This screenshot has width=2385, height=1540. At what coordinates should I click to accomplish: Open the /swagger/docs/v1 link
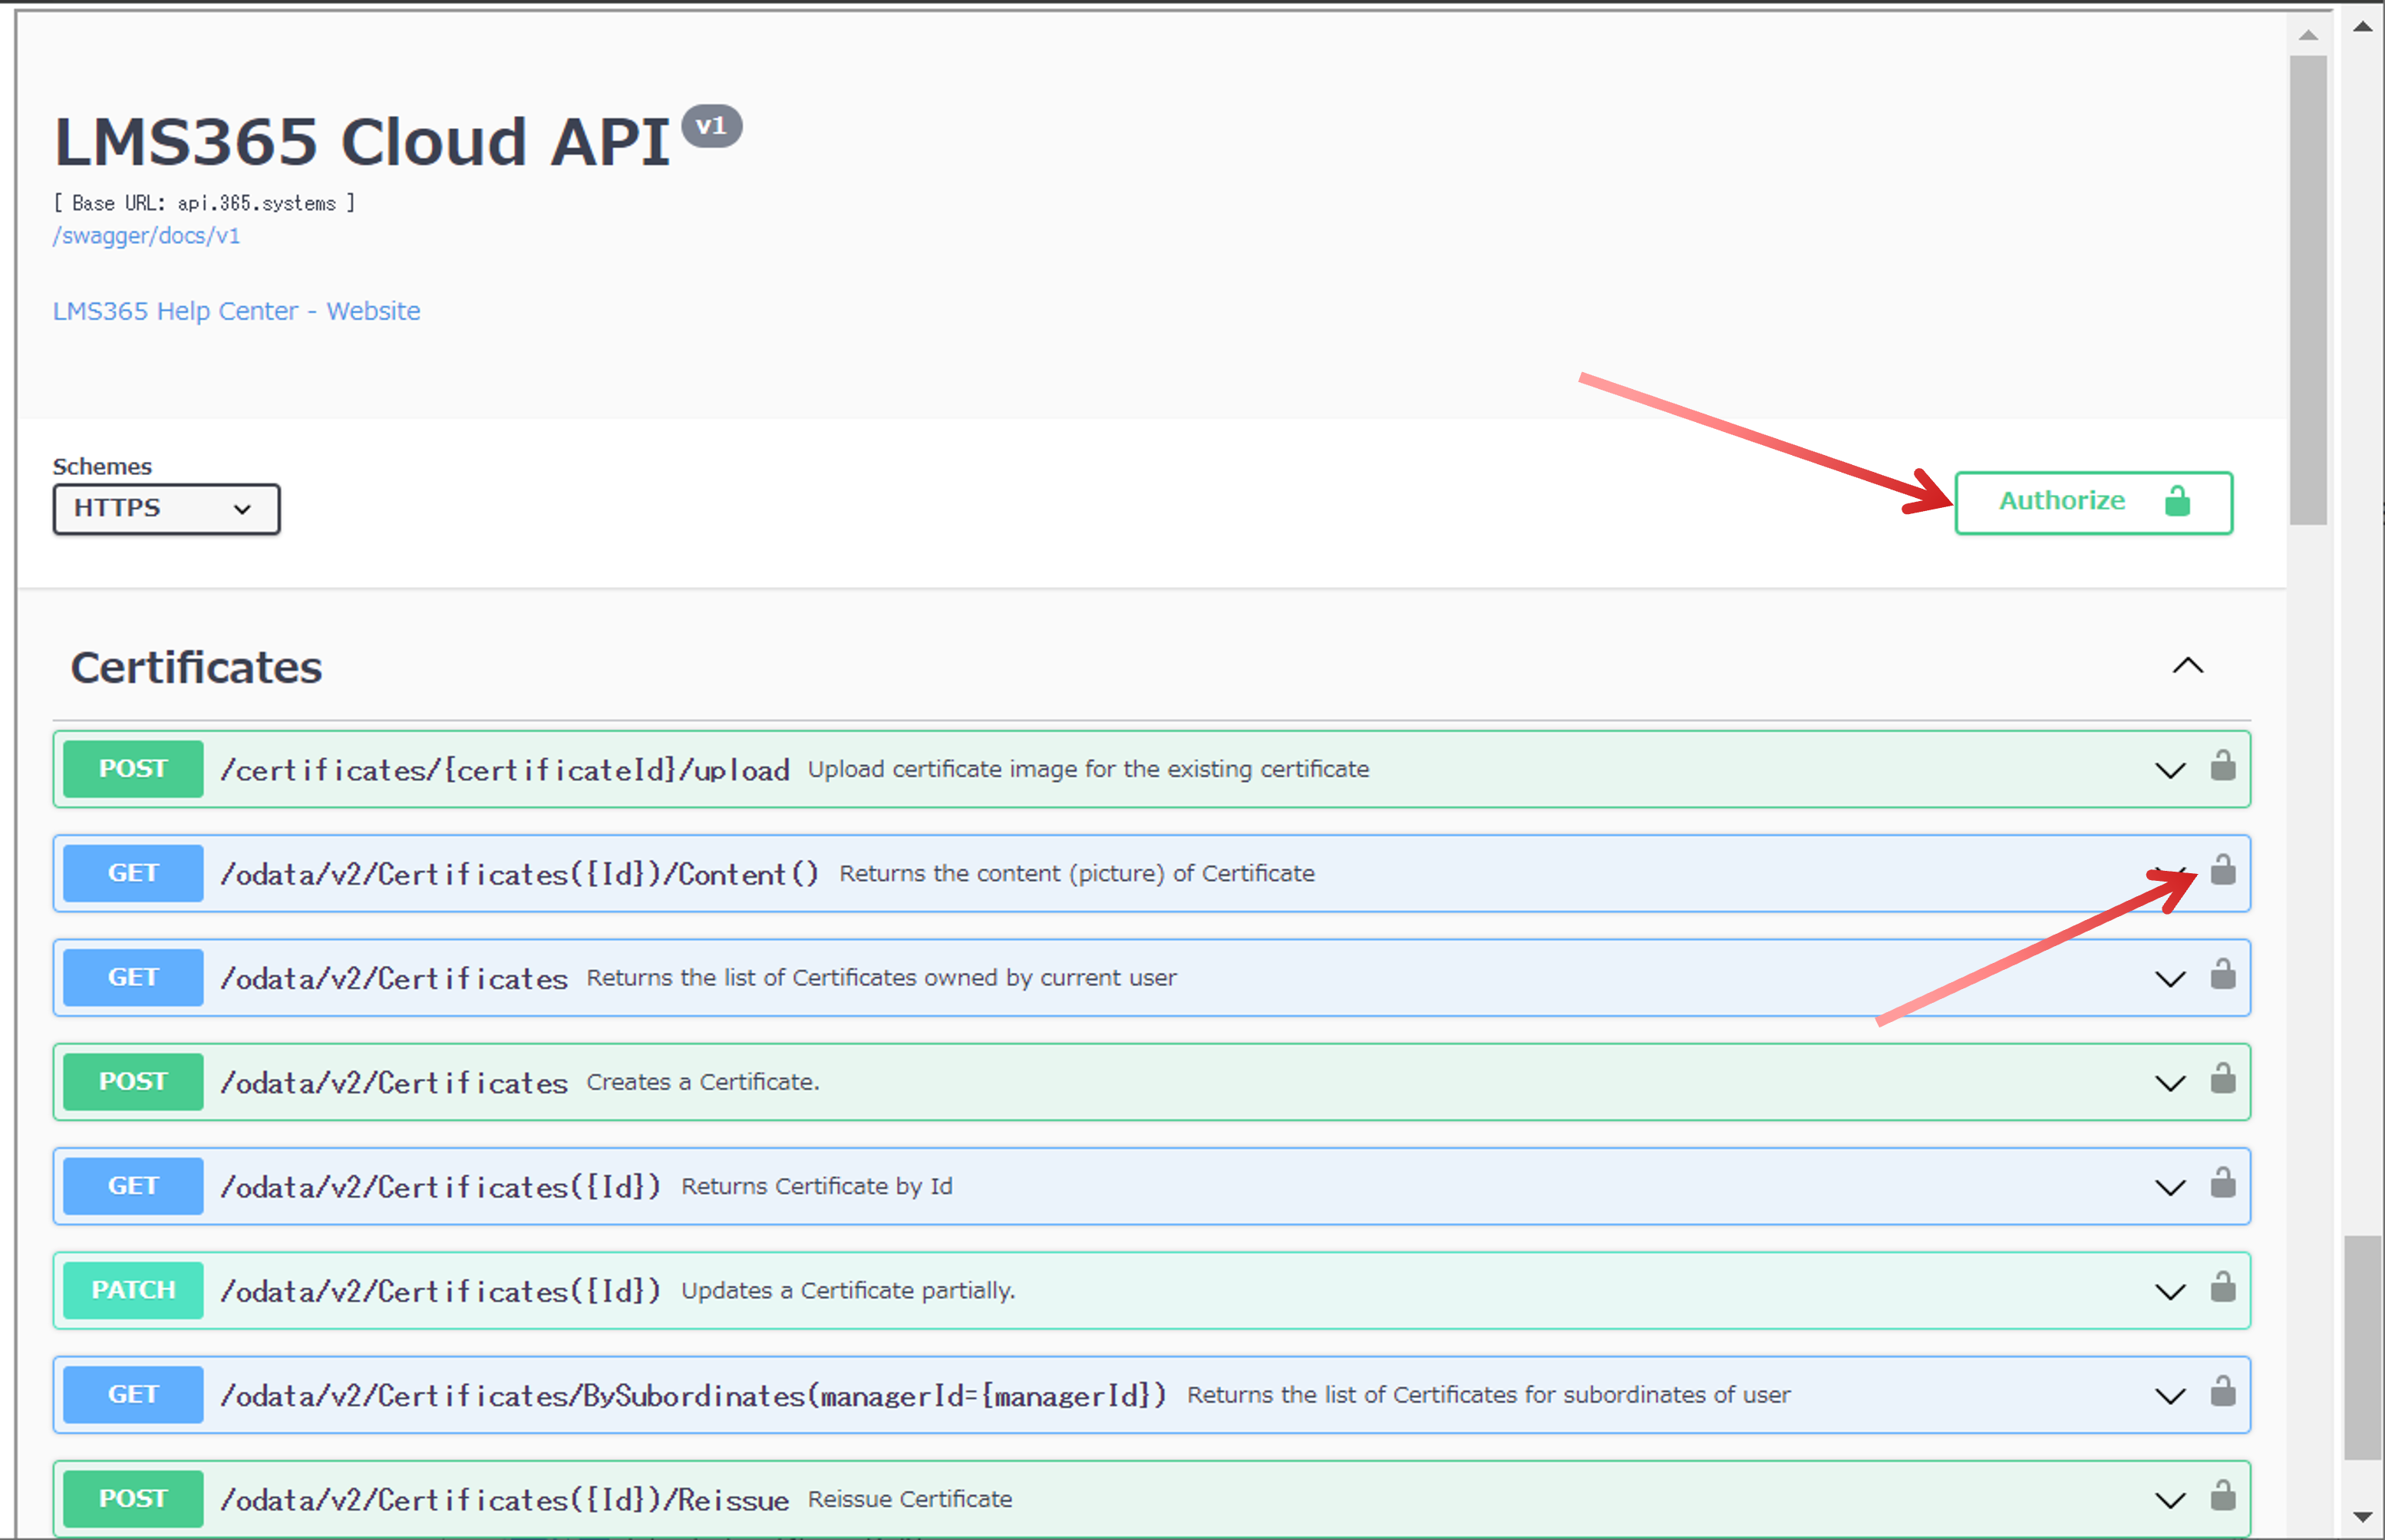(x=146, y=236)
